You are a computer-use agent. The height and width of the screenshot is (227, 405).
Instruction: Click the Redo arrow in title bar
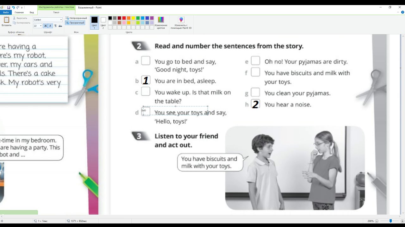point(18,7)
